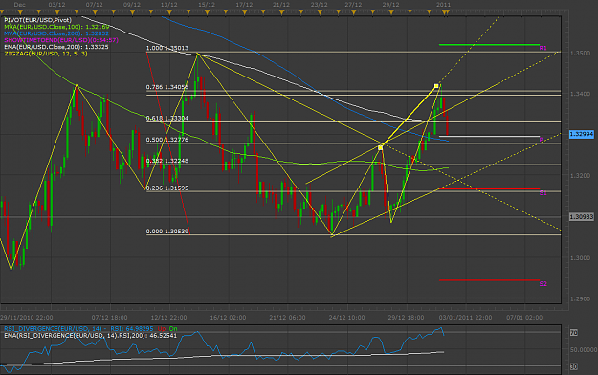598x375 pixels.
Task: Click the Fibonacci 0.382 1.32248 level label
Action: (167, 161)
